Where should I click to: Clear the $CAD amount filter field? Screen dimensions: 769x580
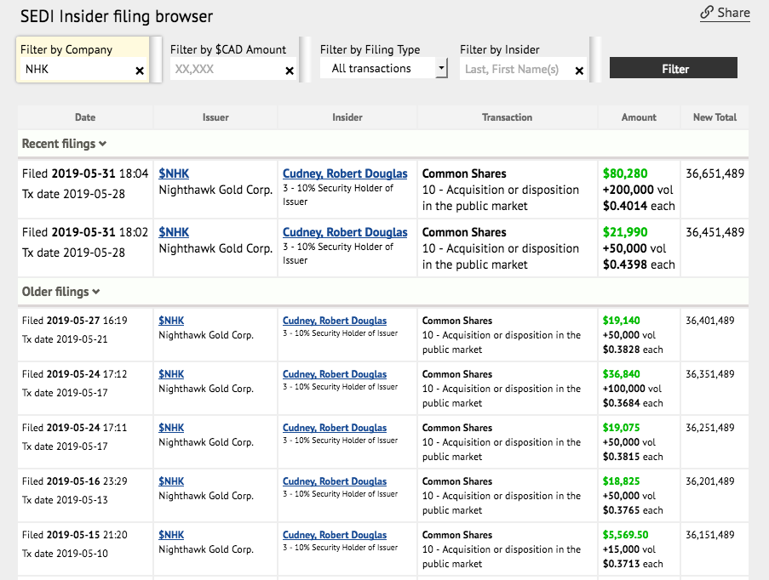pyautogui.click(x=290, y=71)
